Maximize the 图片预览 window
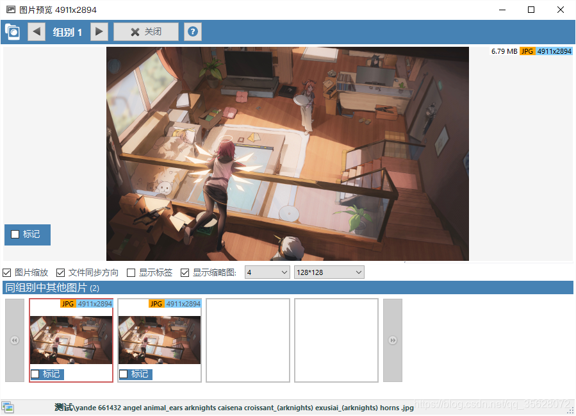The image size is (576, 416). coord(531,10)
